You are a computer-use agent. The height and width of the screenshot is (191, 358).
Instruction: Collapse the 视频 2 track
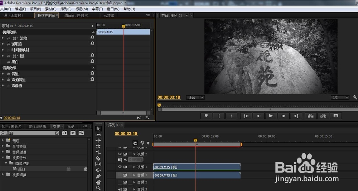click(x=134, y=154)
